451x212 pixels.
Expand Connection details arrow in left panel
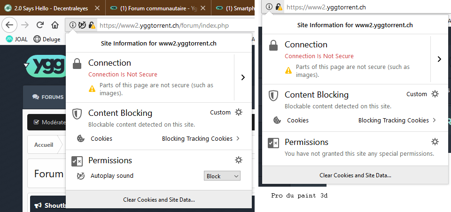[x=243, y=77]
